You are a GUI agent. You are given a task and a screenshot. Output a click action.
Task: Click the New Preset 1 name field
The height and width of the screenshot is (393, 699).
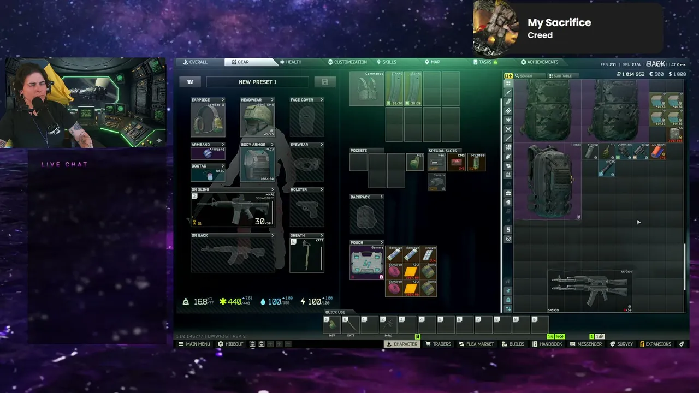pos(258,82)
